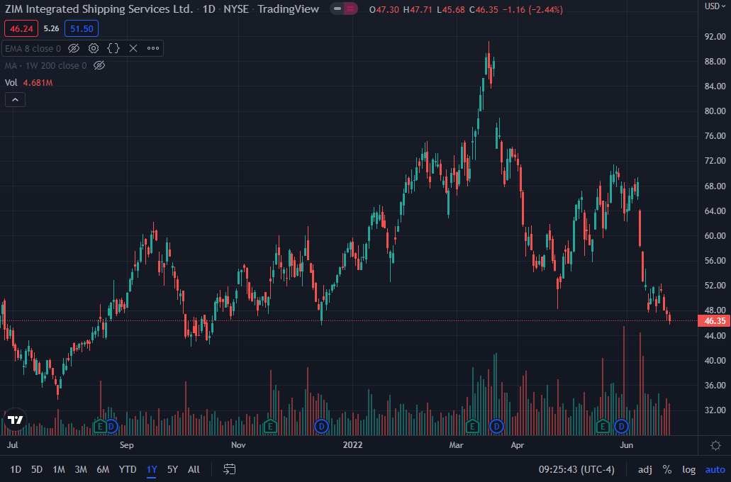Click the 2022 label on the time axis
The width and height of the screenshot is (731, 482).
[x=352, y=445]
